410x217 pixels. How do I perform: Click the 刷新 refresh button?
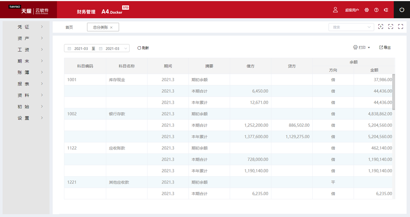tap(143, 48)
